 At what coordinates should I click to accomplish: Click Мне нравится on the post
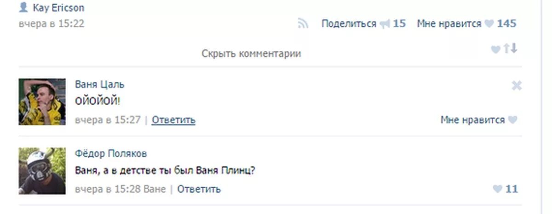click(449, 23)
